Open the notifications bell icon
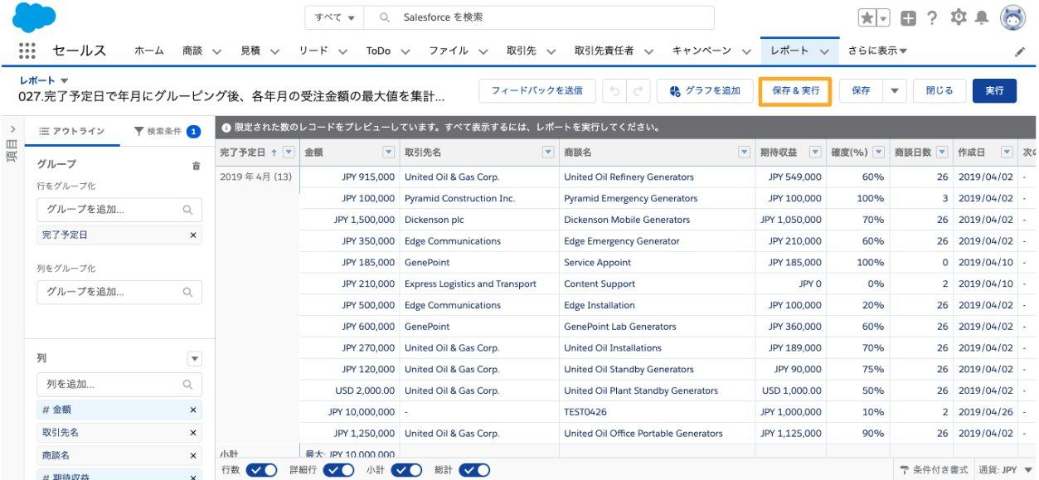This screenshot has height=480, width=1039. click(x=983, y=17)
